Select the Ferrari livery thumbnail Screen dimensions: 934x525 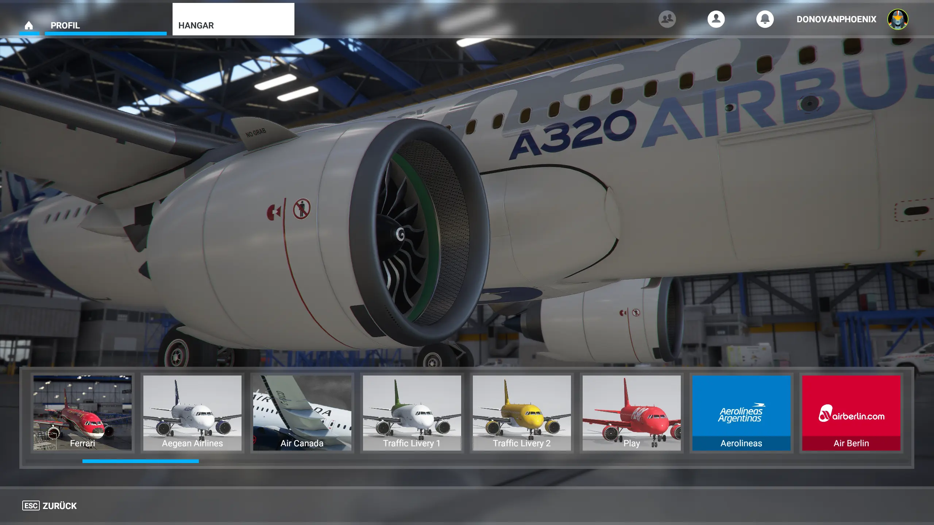(82, 413)
